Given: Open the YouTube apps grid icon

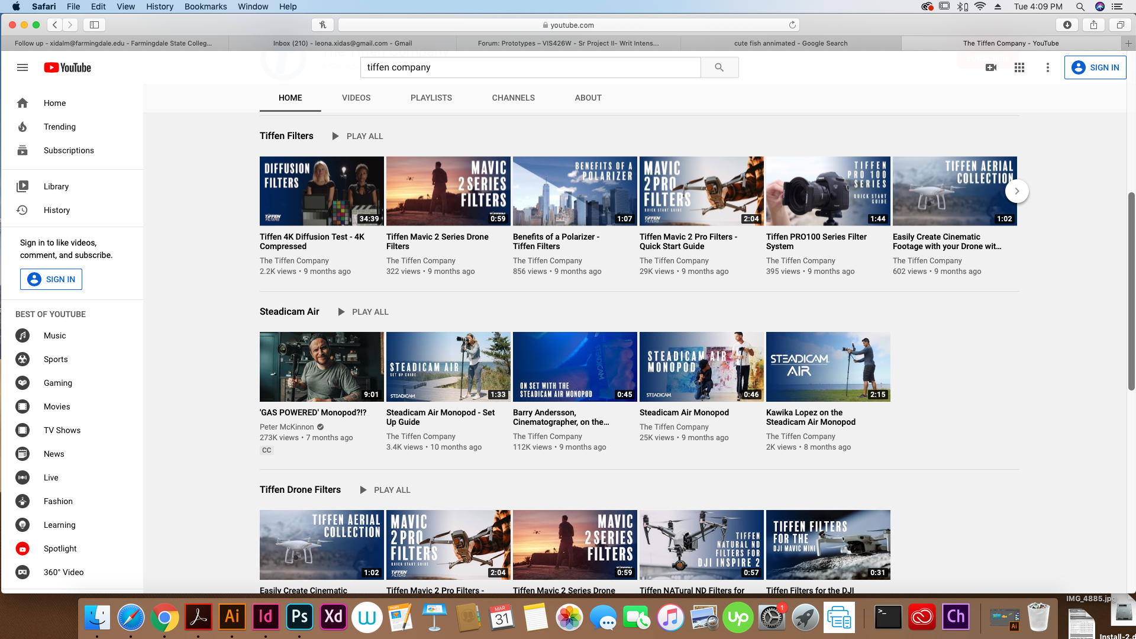Looking at the screenshot, I should pos(1019,67).
